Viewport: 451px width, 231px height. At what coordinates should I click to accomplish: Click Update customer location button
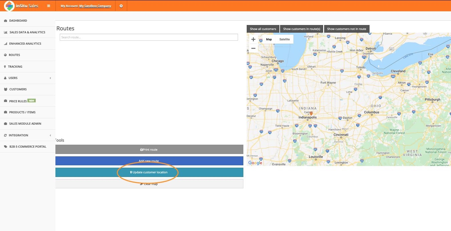(149, 172)
